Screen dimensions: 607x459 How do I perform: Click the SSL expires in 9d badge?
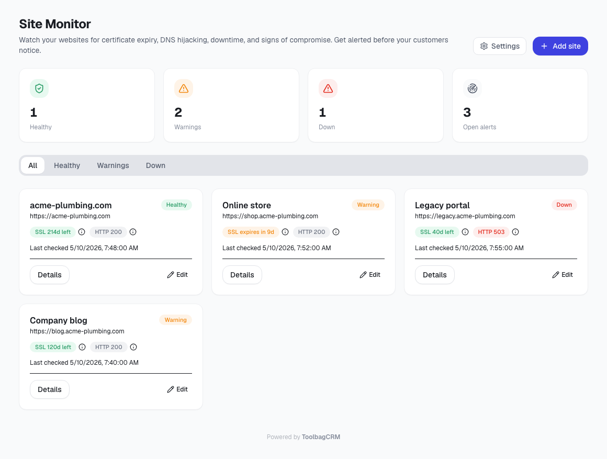(x=251, y=232)
